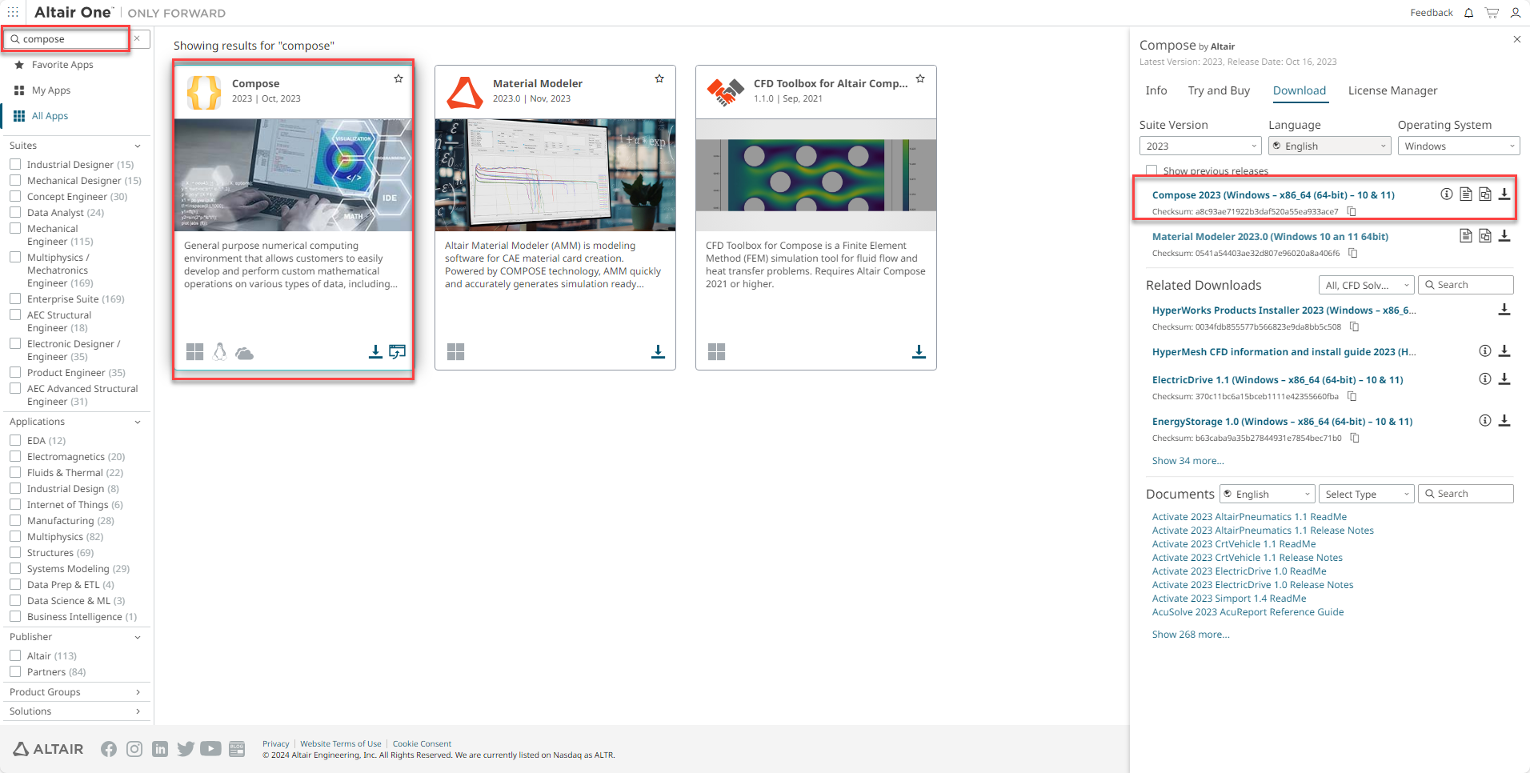Open the Privacy link in footer
Screen dimensions: 1530x773
pos(275,744)
